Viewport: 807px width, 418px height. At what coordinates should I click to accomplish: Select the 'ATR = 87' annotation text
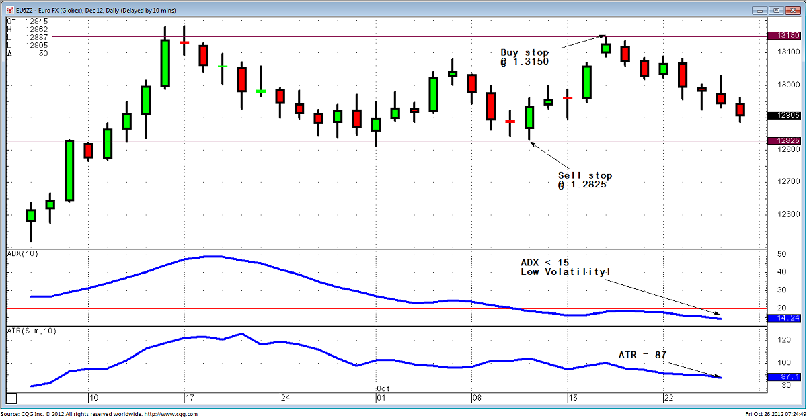point(642,354)
